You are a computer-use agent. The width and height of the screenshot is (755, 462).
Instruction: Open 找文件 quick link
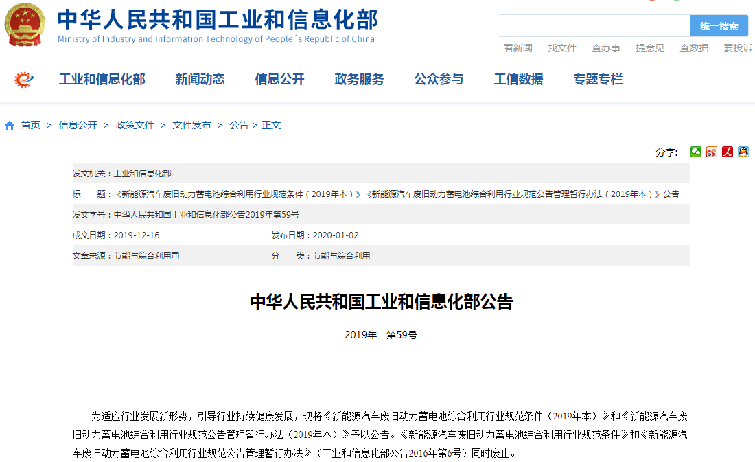562,48
